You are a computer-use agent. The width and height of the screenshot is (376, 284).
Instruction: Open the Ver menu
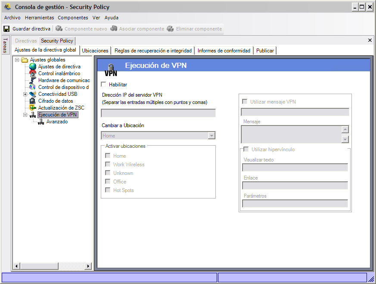click(96, 18)
